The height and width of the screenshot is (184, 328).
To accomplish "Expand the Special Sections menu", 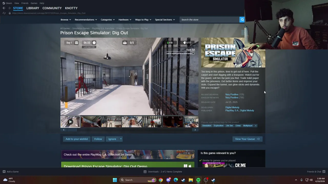I will coord(165,20).
